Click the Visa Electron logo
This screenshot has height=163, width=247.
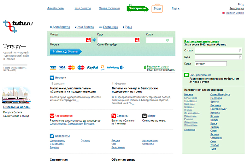click(62, 68)
